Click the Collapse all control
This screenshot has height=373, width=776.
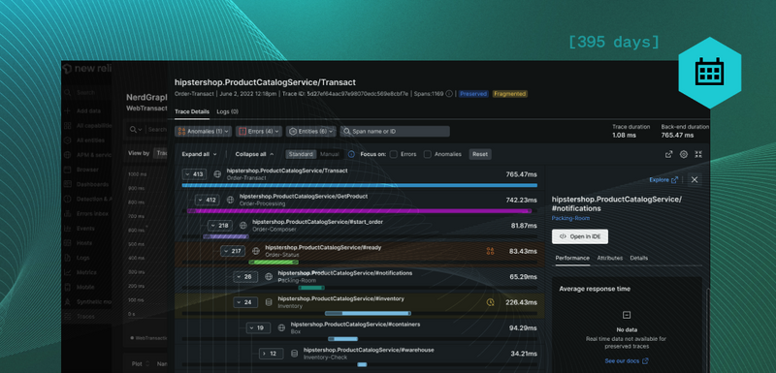click(254, 154)
